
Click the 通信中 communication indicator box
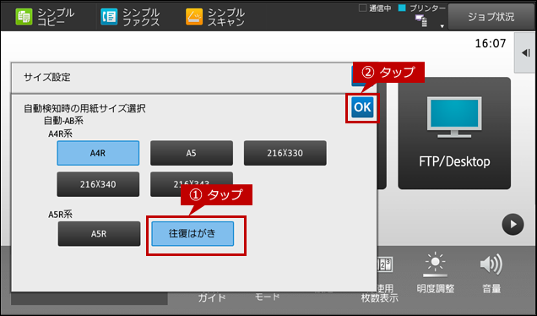tap(362, 8)
